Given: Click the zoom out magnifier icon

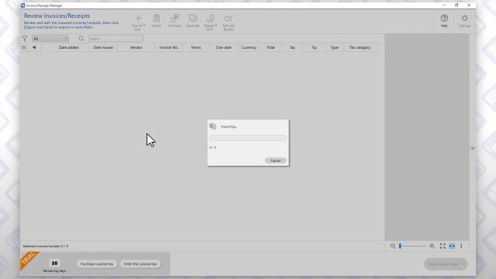Looking at the screenshot, I should [393, 246].
